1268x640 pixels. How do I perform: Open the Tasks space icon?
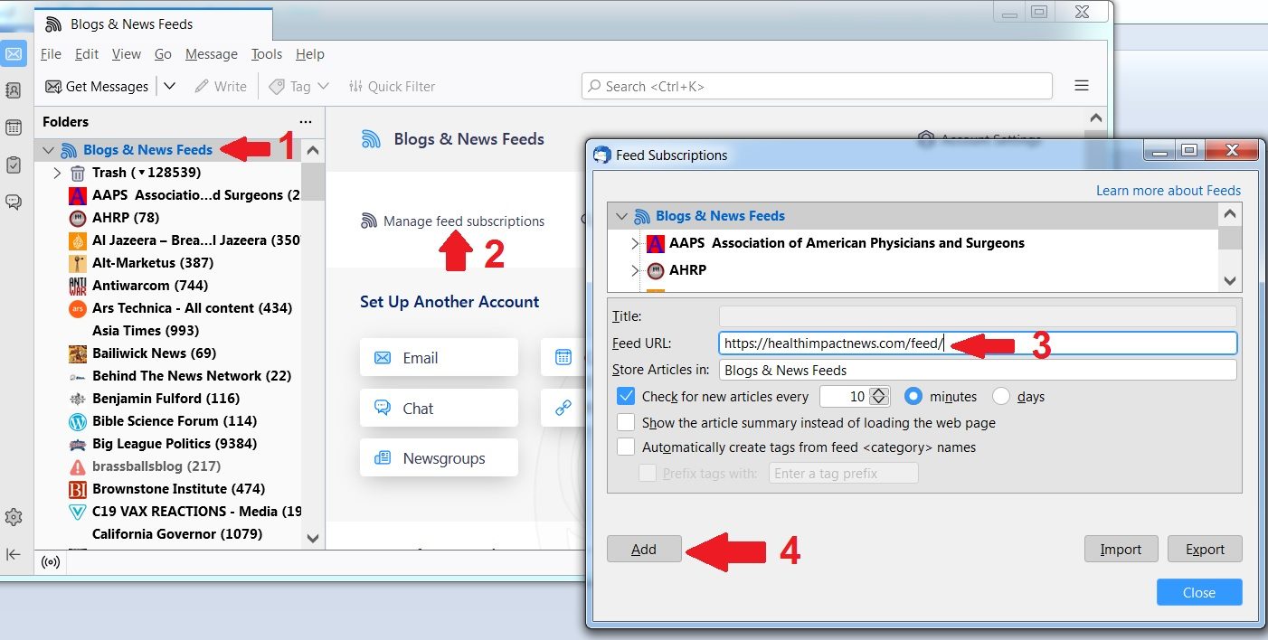pos(14,165)
